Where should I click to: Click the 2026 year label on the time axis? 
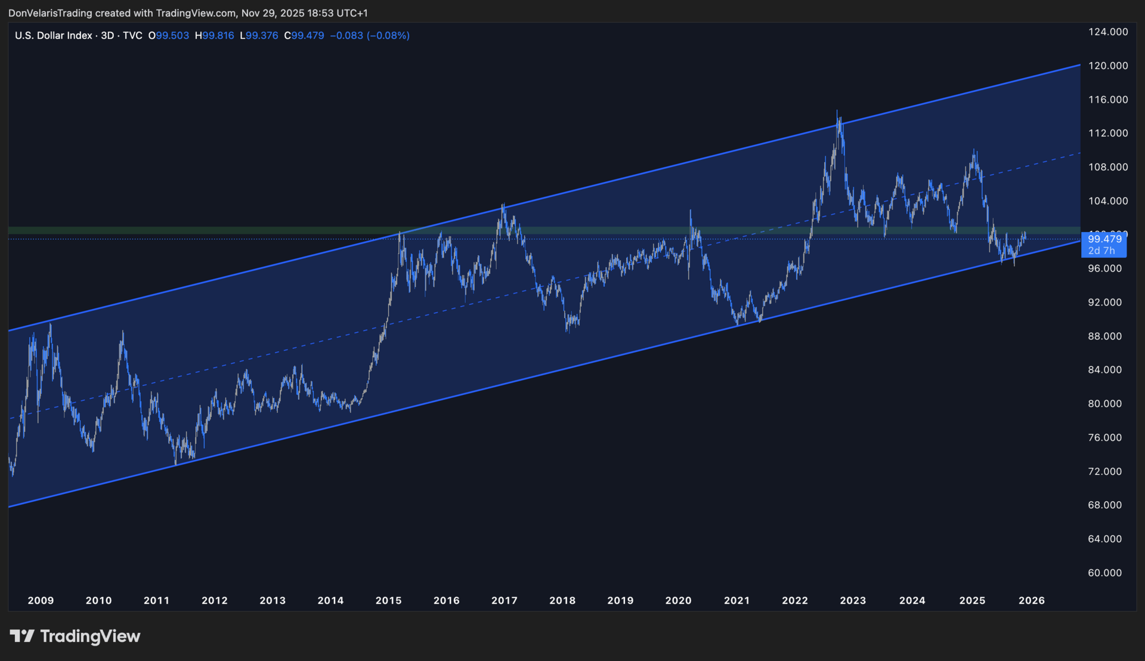click(1032, 600)
